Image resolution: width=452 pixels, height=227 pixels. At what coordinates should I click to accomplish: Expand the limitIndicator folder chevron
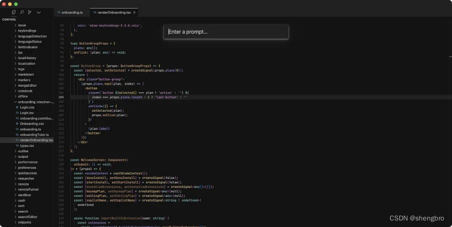[x=15, y=47]
